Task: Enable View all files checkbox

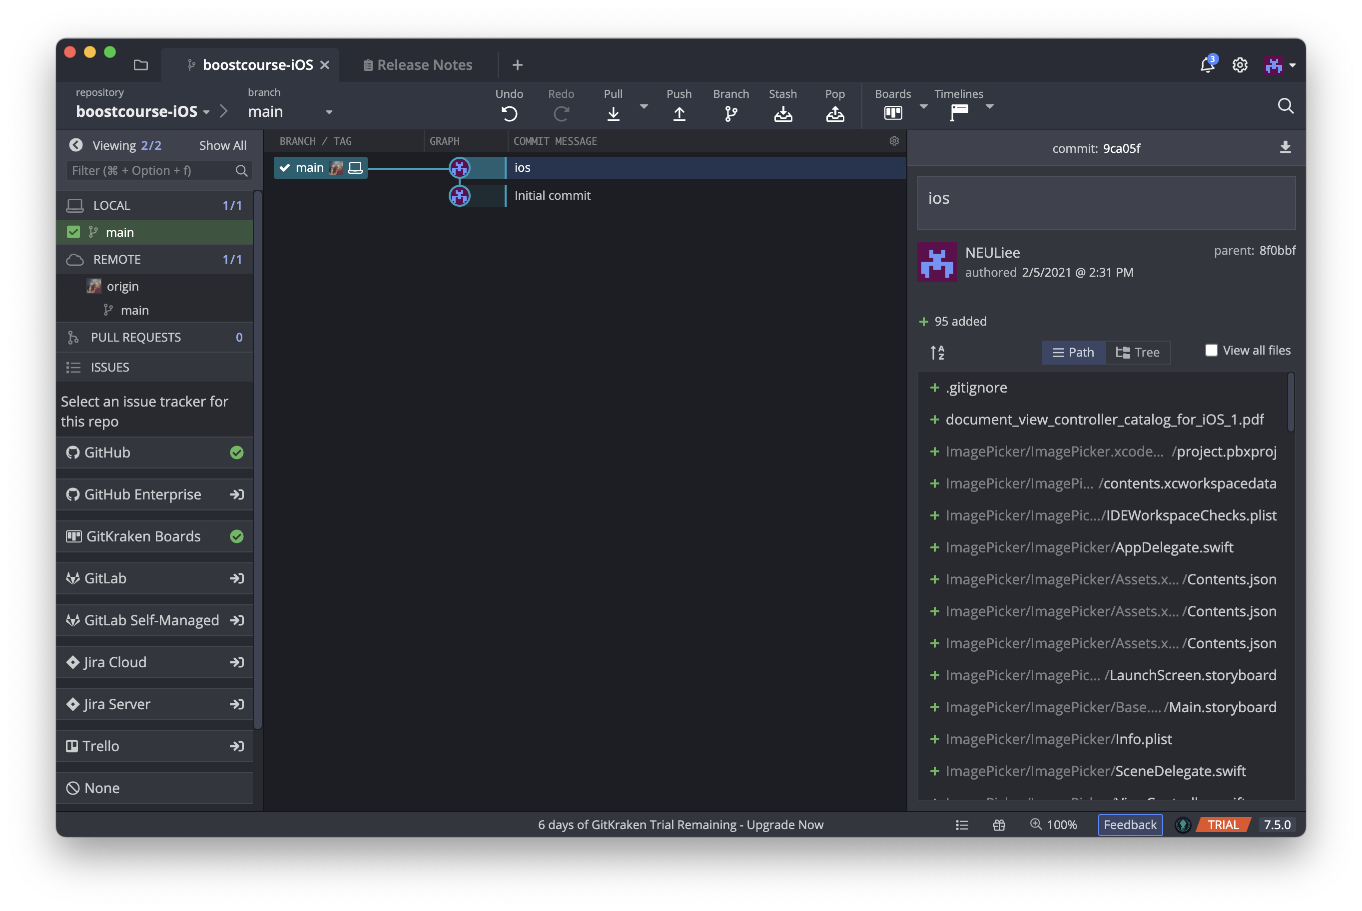Action: (1212, 350)
